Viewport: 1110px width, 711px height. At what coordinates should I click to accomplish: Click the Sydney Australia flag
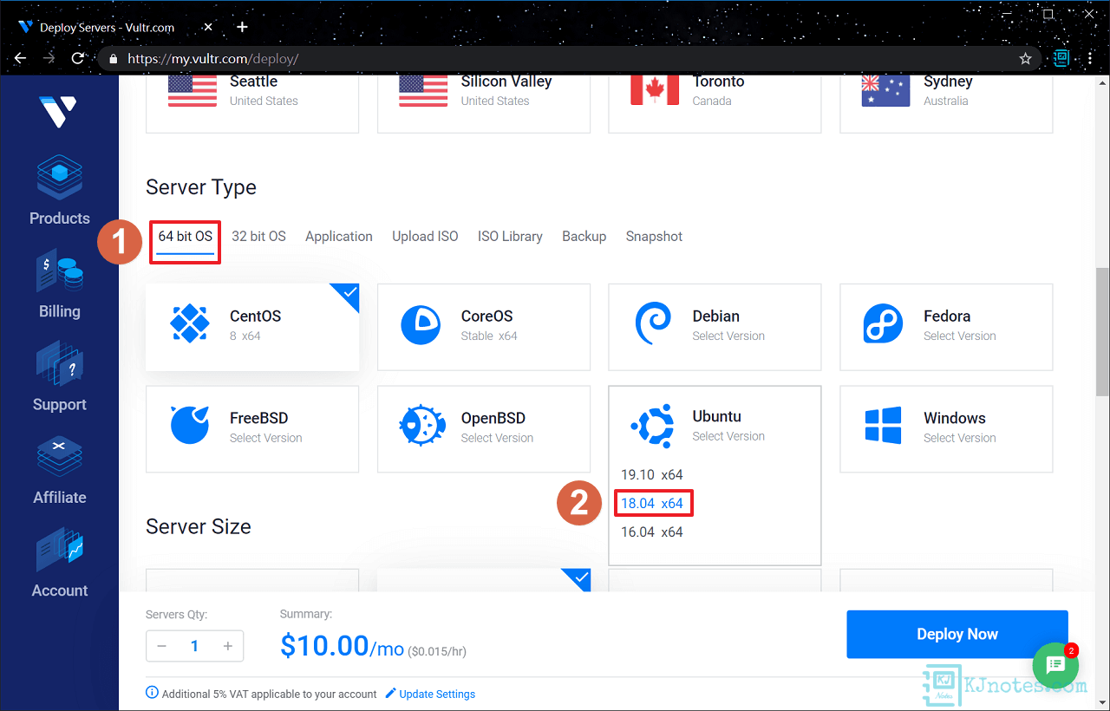point(885,90)
